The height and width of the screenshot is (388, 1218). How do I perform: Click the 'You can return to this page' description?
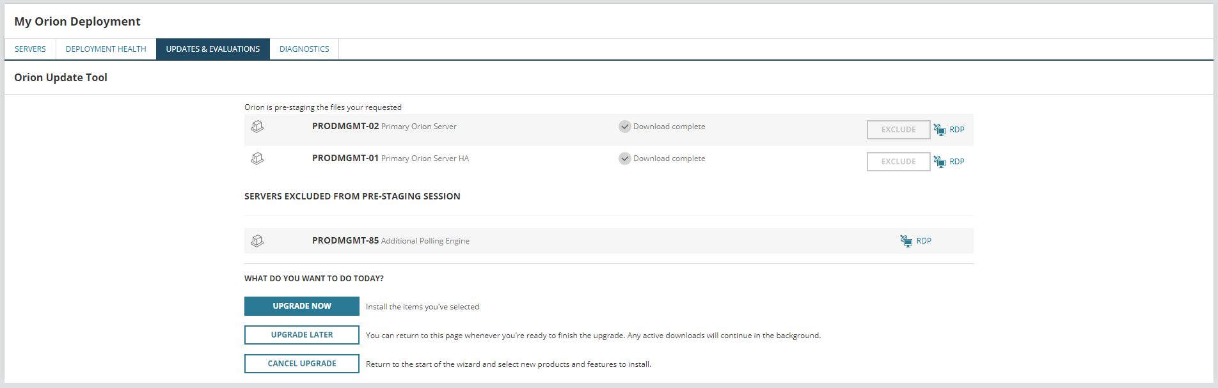(593, 336)
